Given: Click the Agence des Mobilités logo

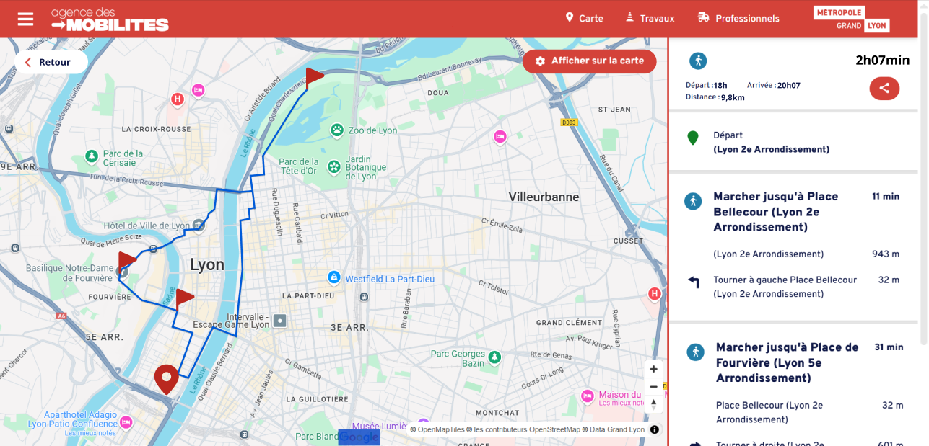Looking at the screenshot, I should pos(110,19).
